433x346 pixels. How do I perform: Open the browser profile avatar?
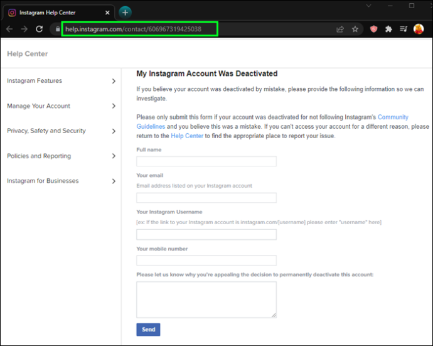(419, 29)
